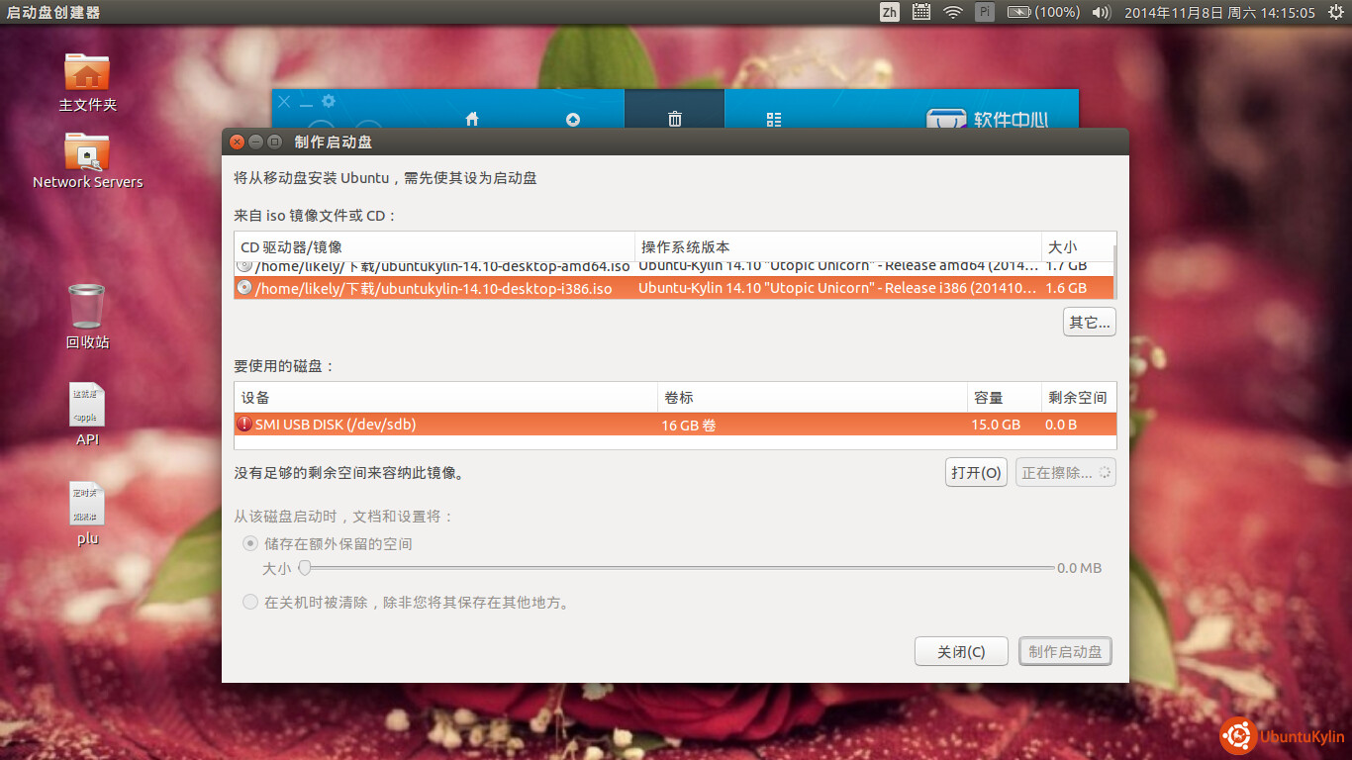Click the 其它... browse button

[x=1089, y=322]
